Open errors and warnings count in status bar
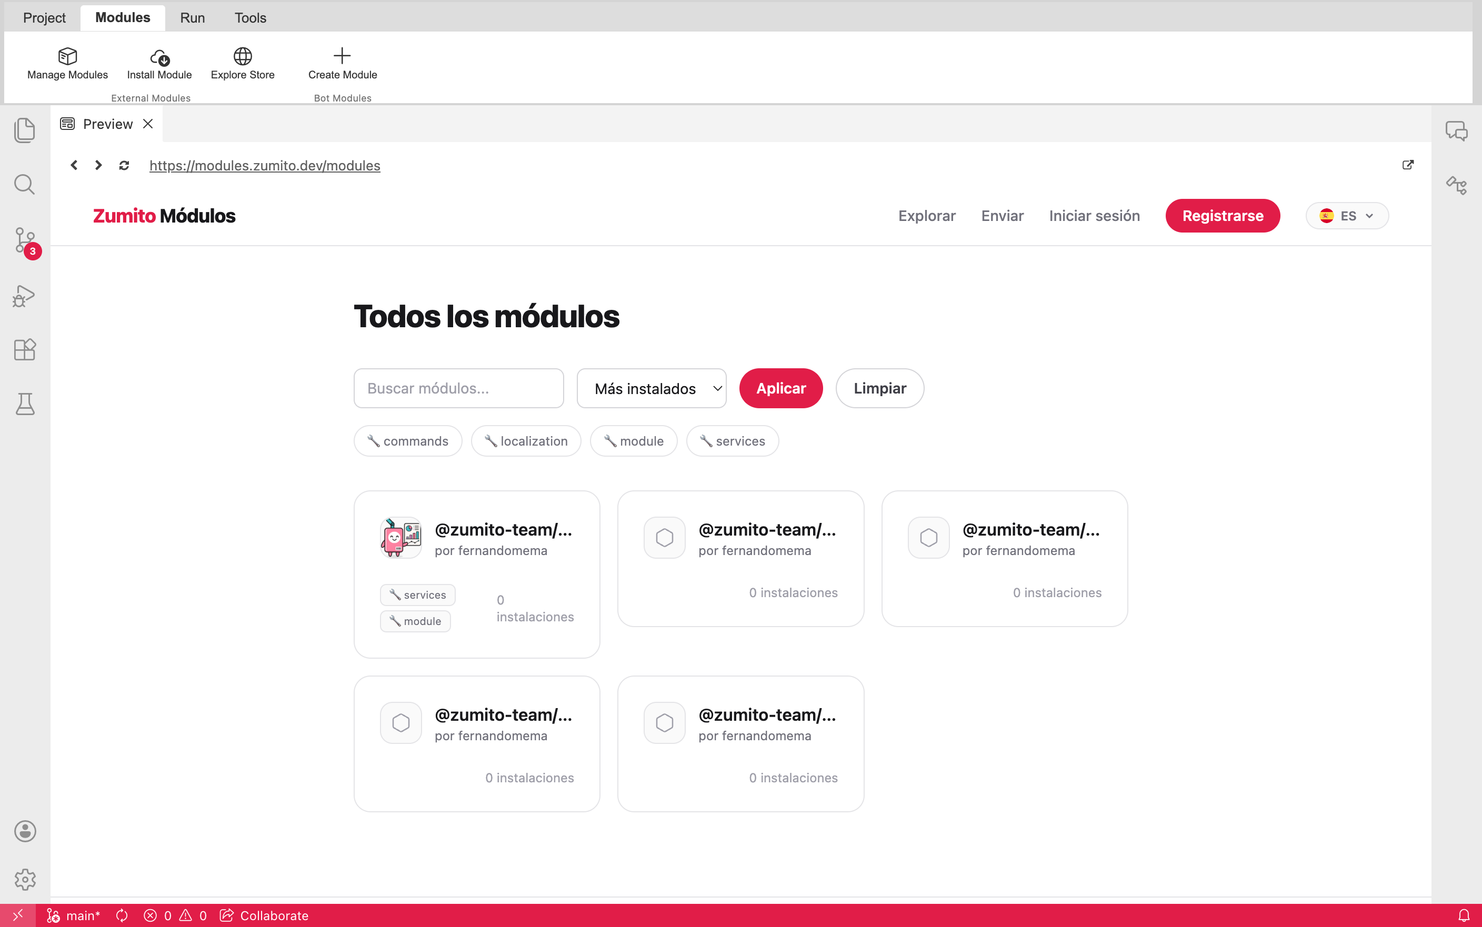This screenshot has height=927, width=1482. [x=175, y=915]
